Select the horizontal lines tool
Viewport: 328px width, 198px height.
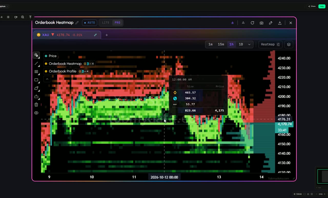(x=36, y=72)
